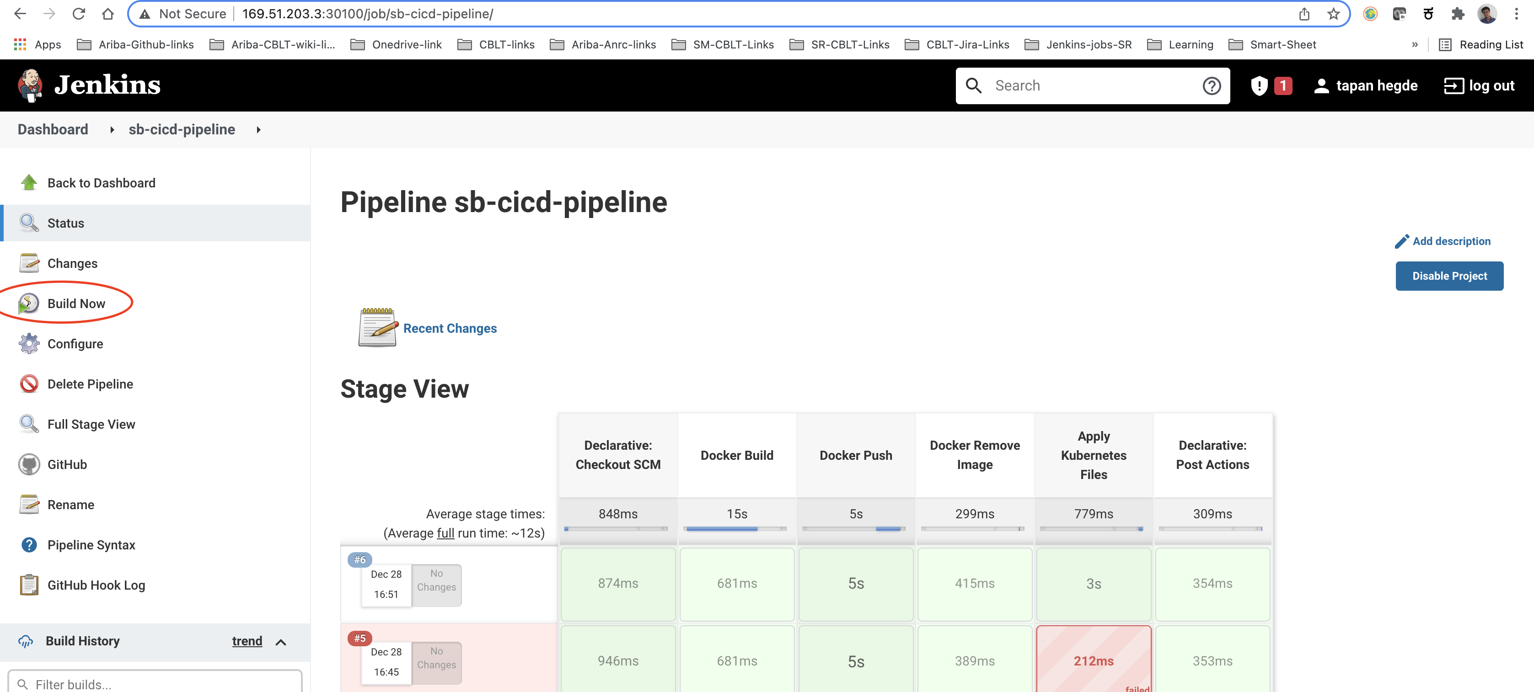Open the tapan hegde user link
This screenshot has height=692, width=1534.
coord(1366,85)
